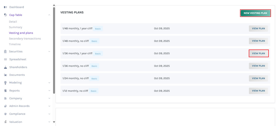This screenshot has width=277, height=126.
Task: Collapse the Cap Table section chevron
Action: (x=49, y=15)
